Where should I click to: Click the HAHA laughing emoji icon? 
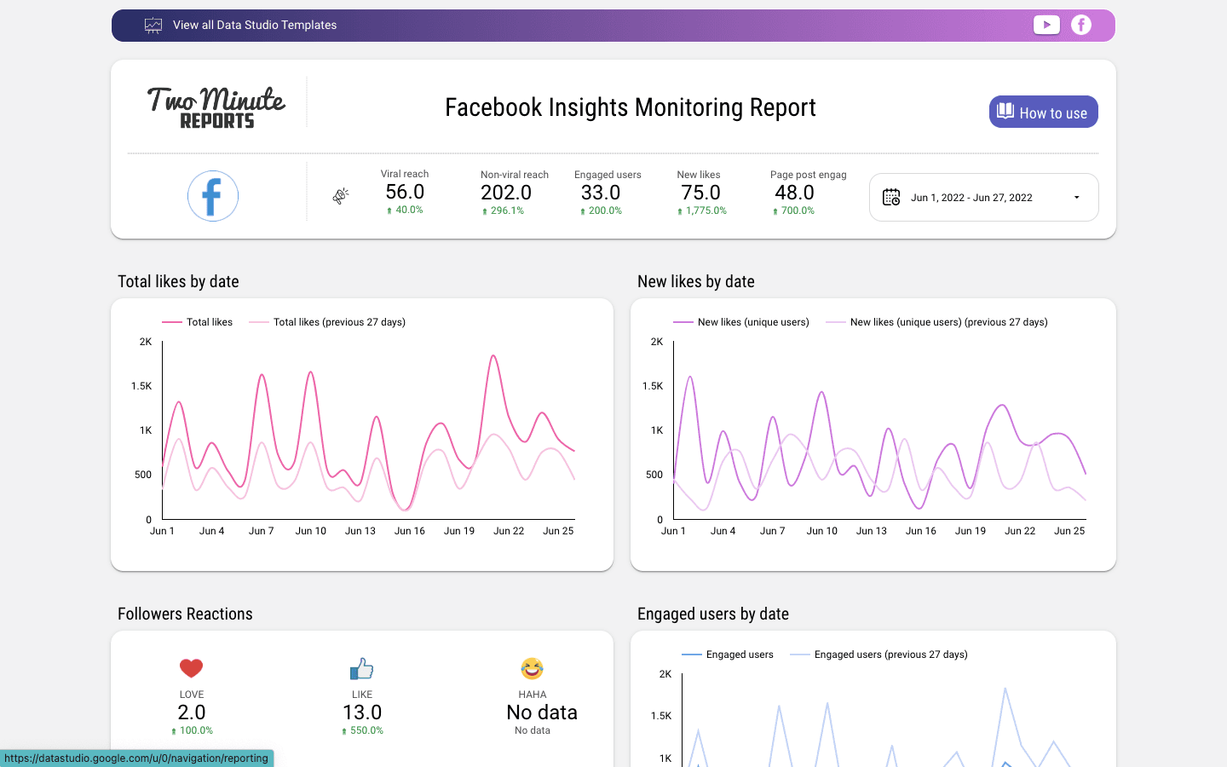pyautogui.click(x=532, y=667)
